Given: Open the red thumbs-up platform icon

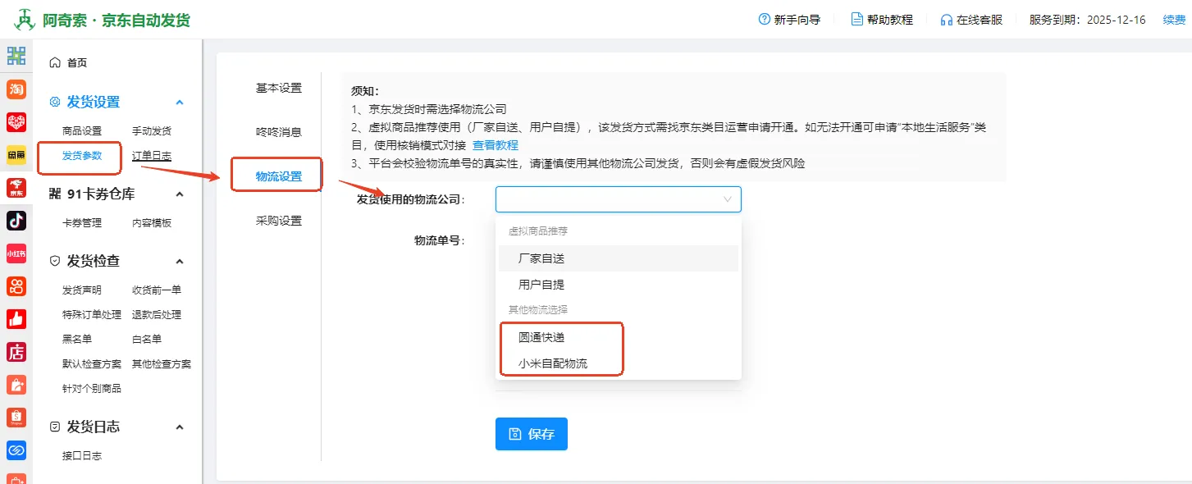Looking at the screenshot, I should coord(16,319).
